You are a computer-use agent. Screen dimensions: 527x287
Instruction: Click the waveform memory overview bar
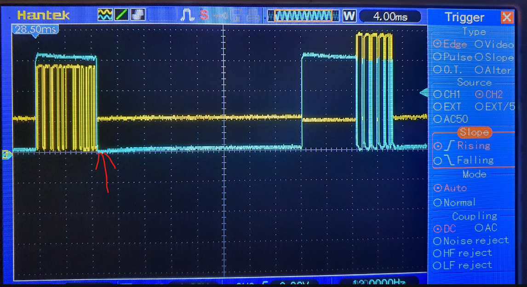pos(304,16)
